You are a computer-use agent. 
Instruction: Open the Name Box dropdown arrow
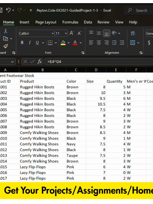(12, 61)
